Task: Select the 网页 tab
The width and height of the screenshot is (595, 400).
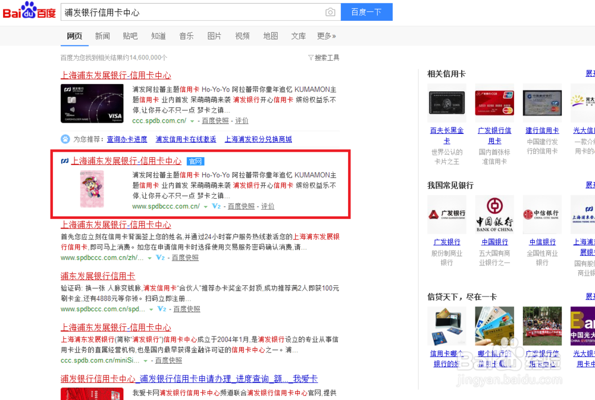Action: (74, 36)
